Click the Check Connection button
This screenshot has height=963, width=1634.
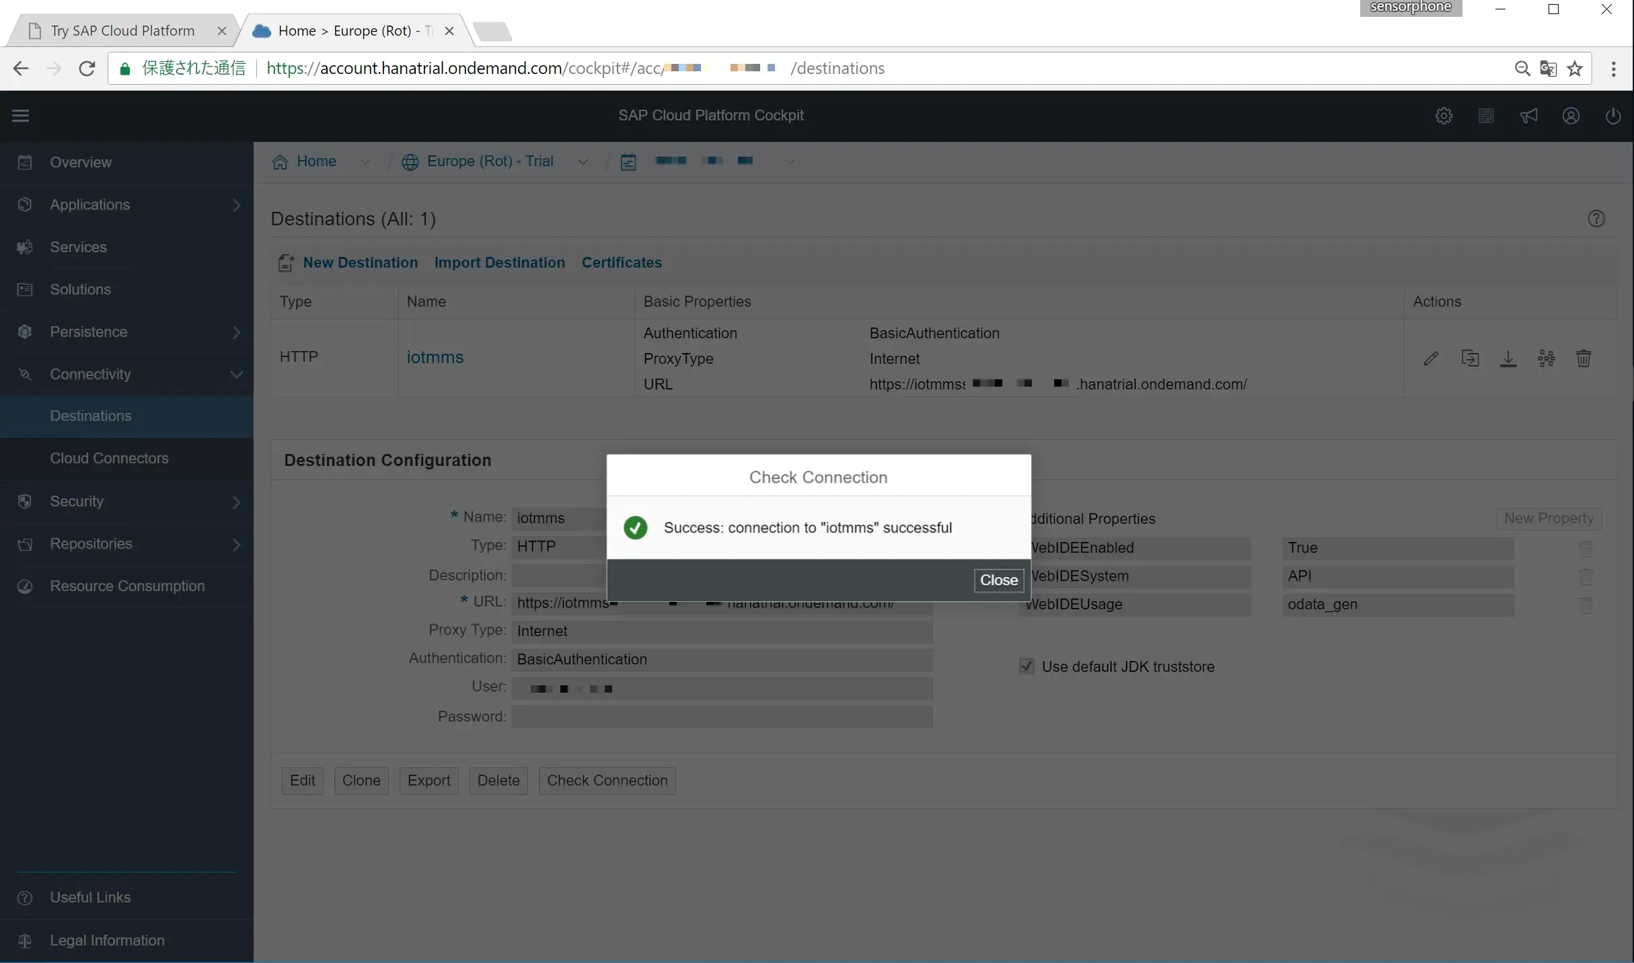tap(607, 780)
